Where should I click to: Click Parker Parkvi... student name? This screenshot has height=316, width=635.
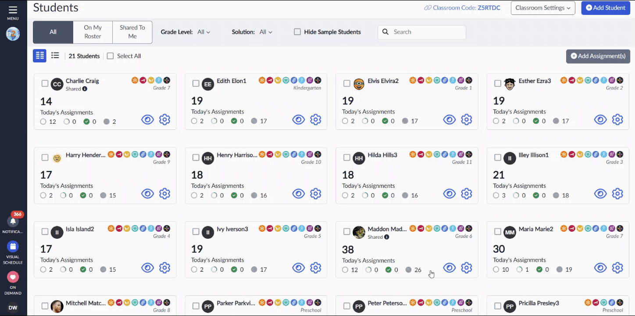pyautogui.click(x=236, y=303)
